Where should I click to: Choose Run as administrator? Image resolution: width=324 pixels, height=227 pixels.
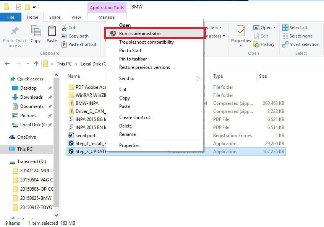(x=155, y=34)
